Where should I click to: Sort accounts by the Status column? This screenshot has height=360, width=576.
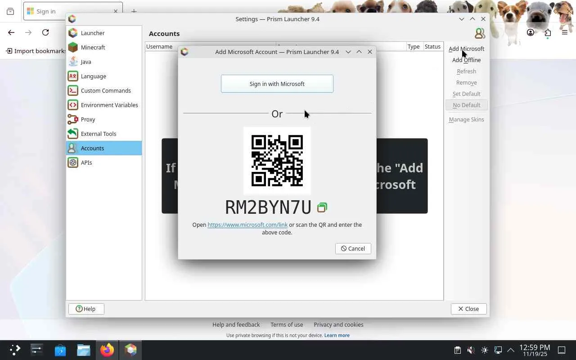coord(432,46)
